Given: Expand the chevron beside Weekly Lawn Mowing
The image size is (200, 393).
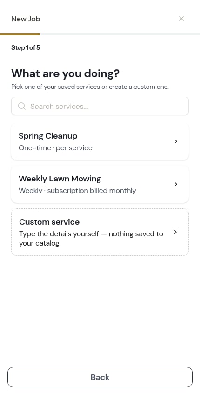Looking at the screenshot, I should coord(176,185).
